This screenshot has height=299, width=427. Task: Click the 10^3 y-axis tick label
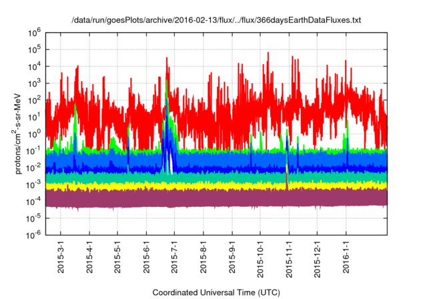[34, 83]
